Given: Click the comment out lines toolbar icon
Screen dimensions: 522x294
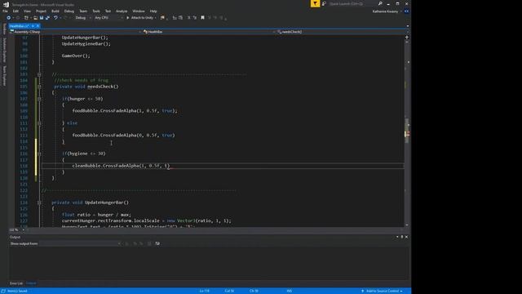Looking at the screenshot, I should tap(188, 18).
